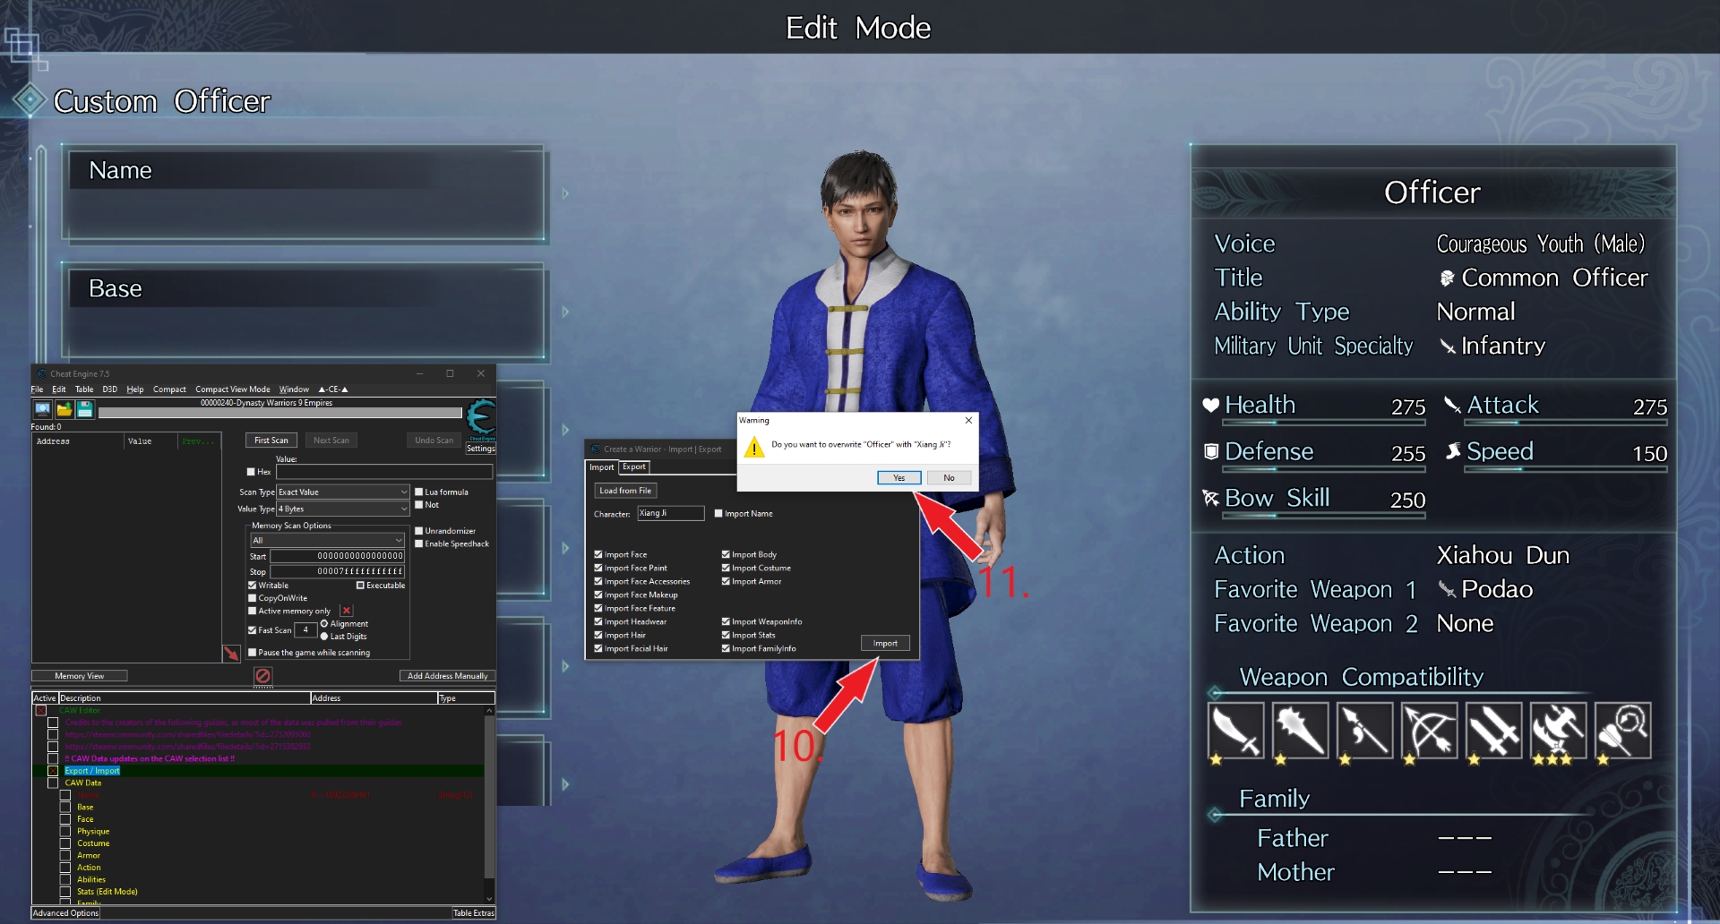Click the red no-entry clear list icon
This screenshot has width=1720, height=924.
tap(262, 676)
